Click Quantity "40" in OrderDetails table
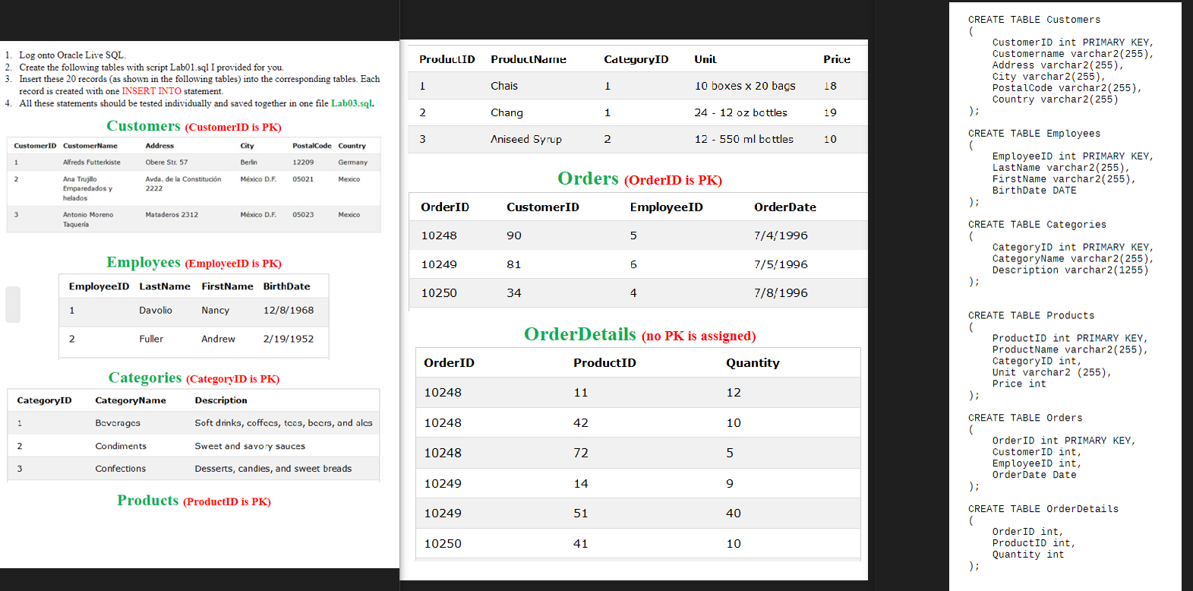The height and width of the screenshot is (591, 1193). [734, 514]
